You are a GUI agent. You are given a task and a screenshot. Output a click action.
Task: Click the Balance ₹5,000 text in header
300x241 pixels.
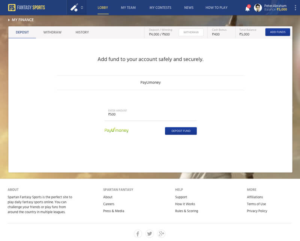(276, 10)
